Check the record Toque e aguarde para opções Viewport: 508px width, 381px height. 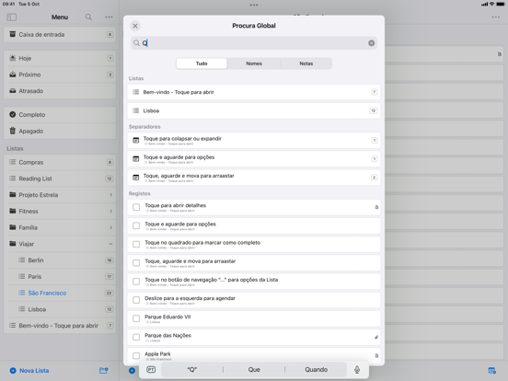[136, 225]
